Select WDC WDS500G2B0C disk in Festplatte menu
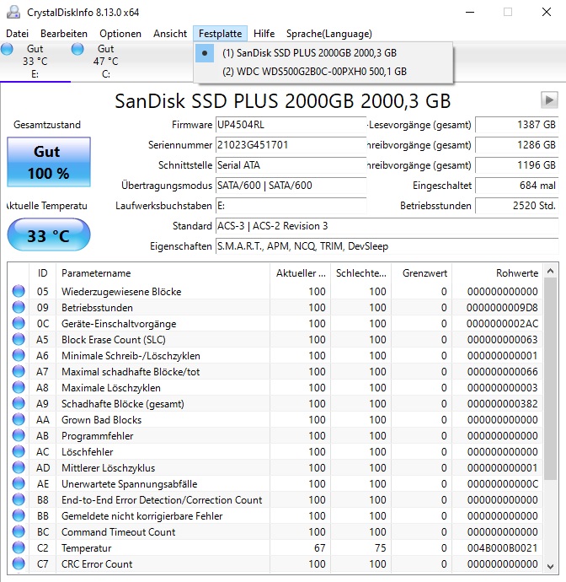 pos(323,71)
